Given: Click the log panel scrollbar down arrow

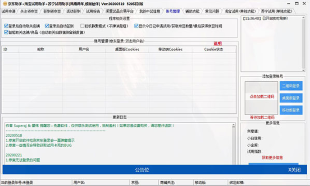Looking at the screenshot, I should tap(303, 70).
